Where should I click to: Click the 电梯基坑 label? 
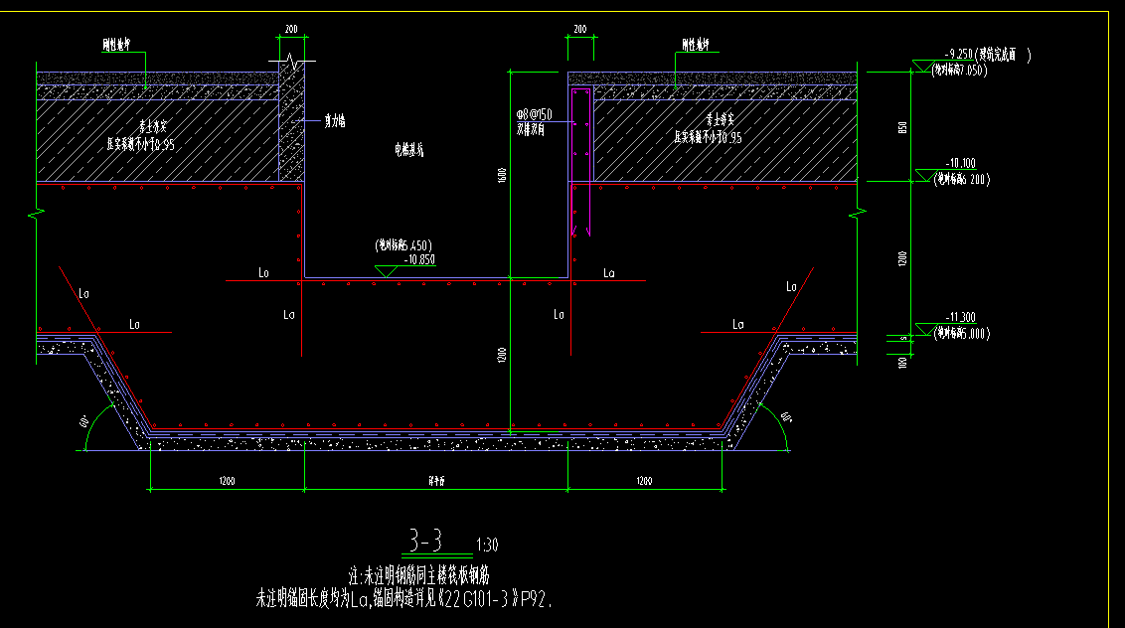click(x=409, y=150)
